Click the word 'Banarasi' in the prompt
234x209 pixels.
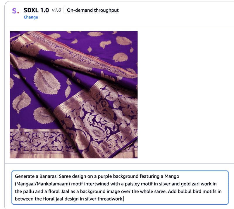click(49, 176)
